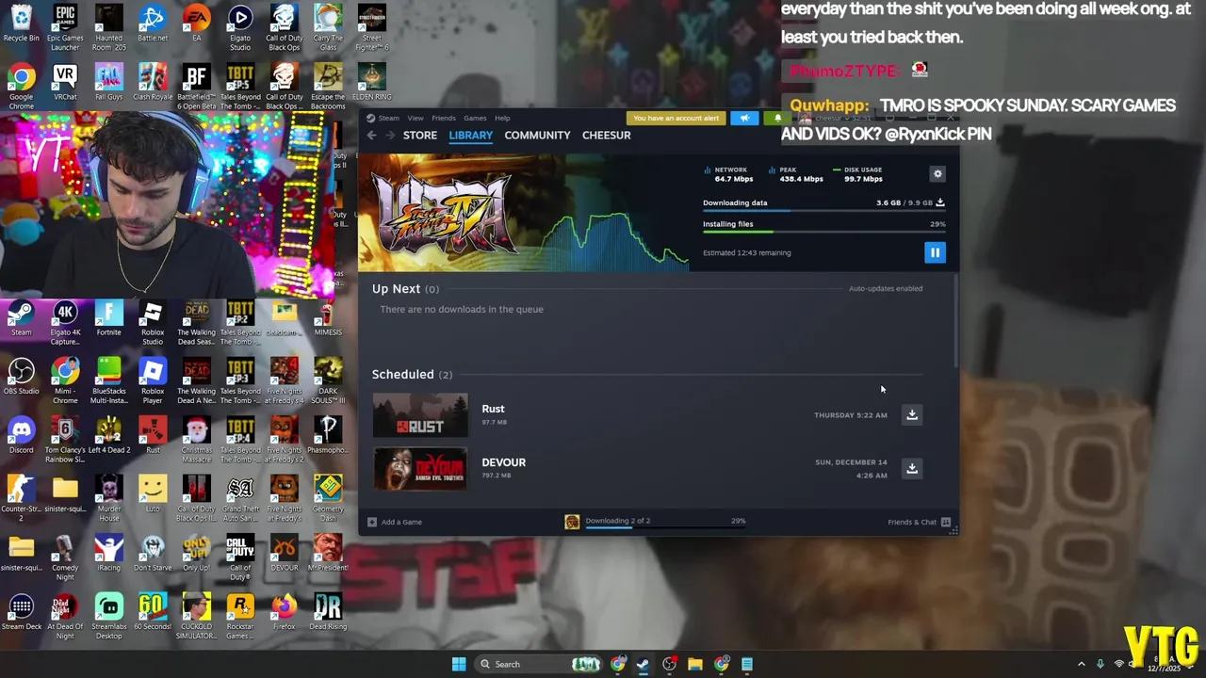Image resolution: width=1206 pixels, height=678 pixels.
Task: Select the Stream Deck desktop icon
Action: (x=21, y=613)
